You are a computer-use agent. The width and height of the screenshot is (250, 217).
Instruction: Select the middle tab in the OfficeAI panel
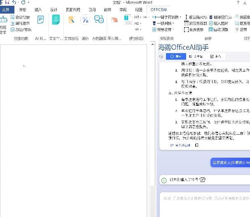[196, 56]
